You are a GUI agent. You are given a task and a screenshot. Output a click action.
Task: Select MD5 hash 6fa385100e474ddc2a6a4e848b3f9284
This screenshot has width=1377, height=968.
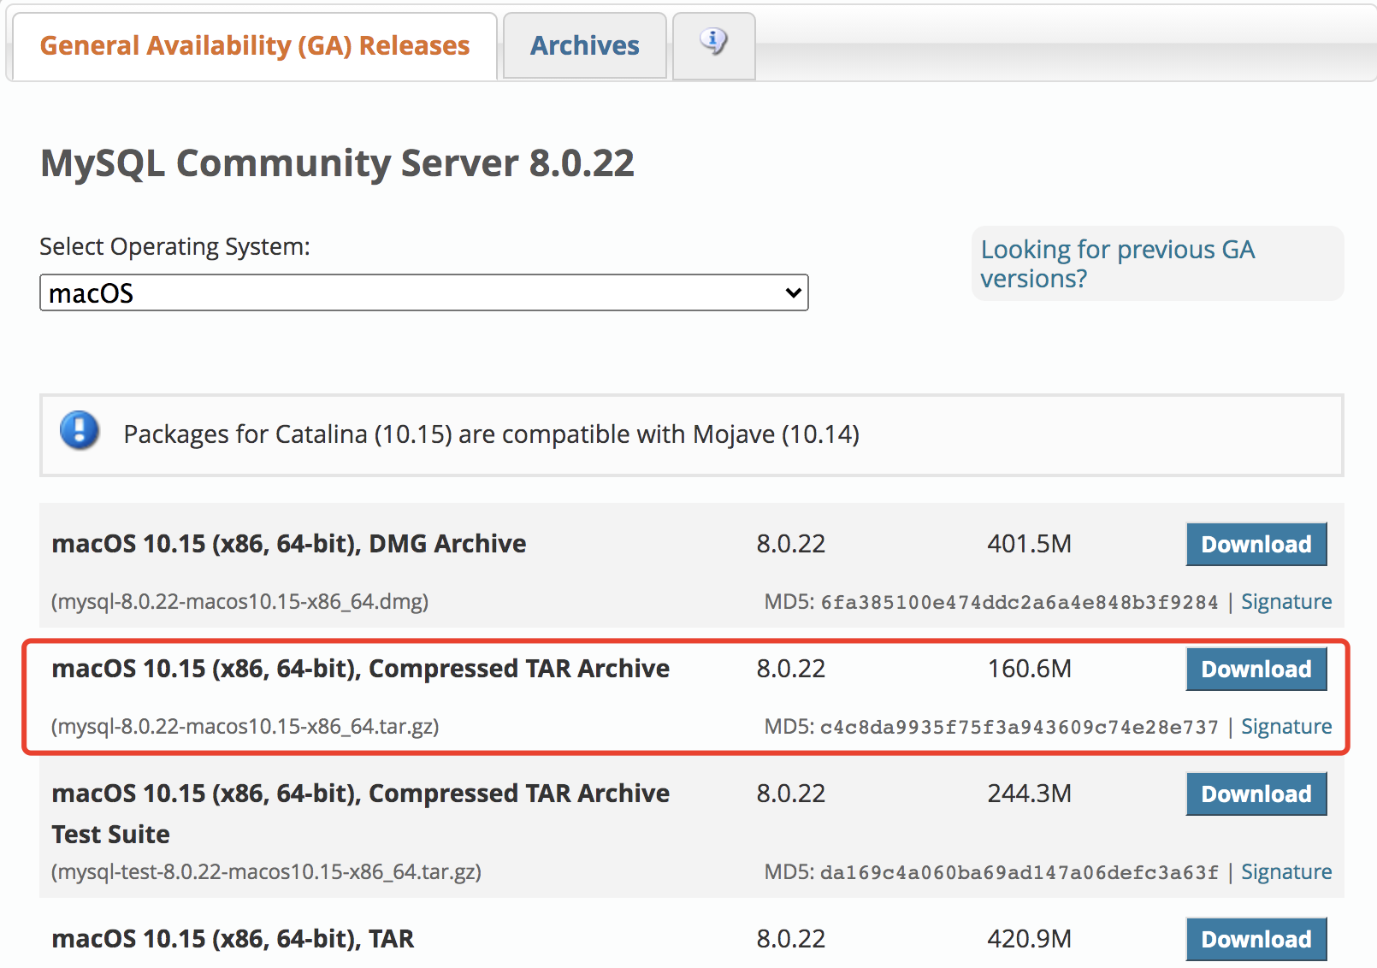[1019, 603]
